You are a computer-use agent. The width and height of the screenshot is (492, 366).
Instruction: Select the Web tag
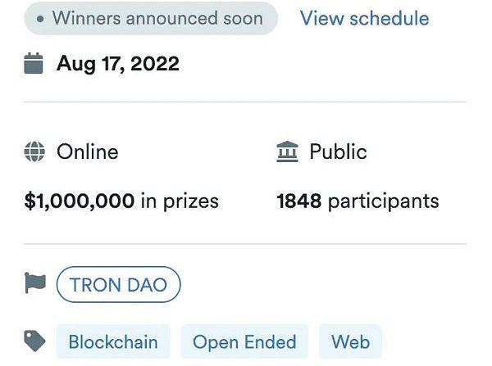(350, 341)
